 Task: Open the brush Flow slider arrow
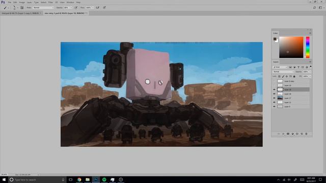[x=93, y=8]
